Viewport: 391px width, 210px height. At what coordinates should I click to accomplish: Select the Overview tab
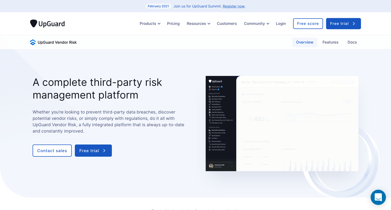[x=305, y=42]
